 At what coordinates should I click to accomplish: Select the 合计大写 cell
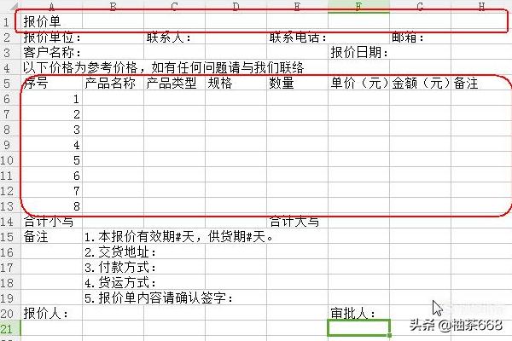click(294, 222)
